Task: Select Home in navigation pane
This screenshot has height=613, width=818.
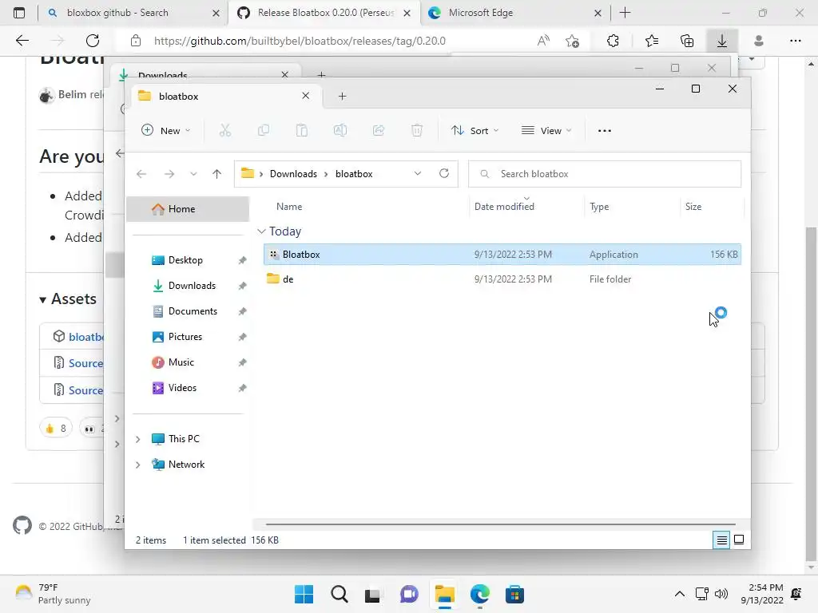Action: 188,209
